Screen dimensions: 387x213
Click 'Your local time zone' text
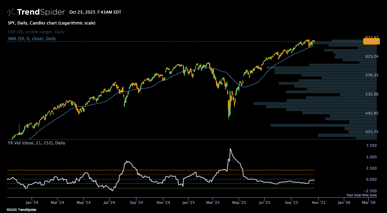tap(361, 195)
